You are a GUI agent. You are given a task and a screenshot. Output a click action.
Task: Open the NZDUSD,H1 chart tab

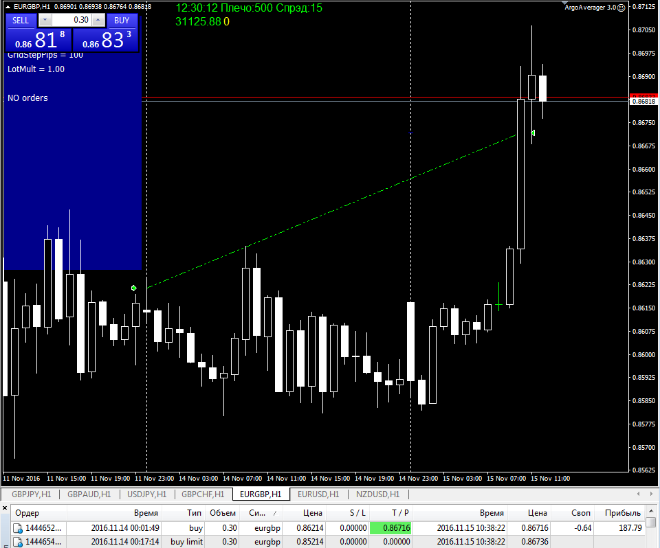tap(377, 494)
